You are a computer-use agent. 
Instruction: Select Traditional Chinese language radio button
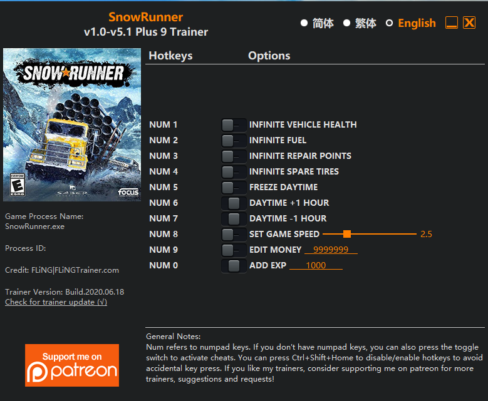(346, 23)
